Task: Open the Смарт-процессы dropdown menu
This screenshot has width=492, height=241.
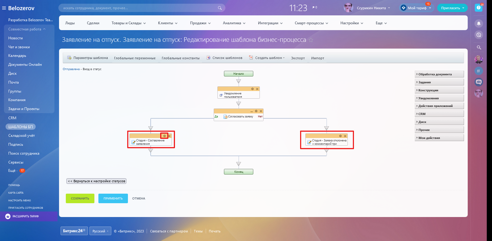Action: click(x=311, y=23)
